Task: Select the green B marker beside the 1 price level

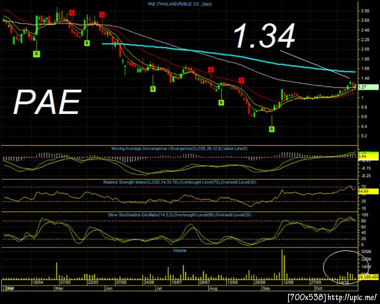Action: click(221, 103)
